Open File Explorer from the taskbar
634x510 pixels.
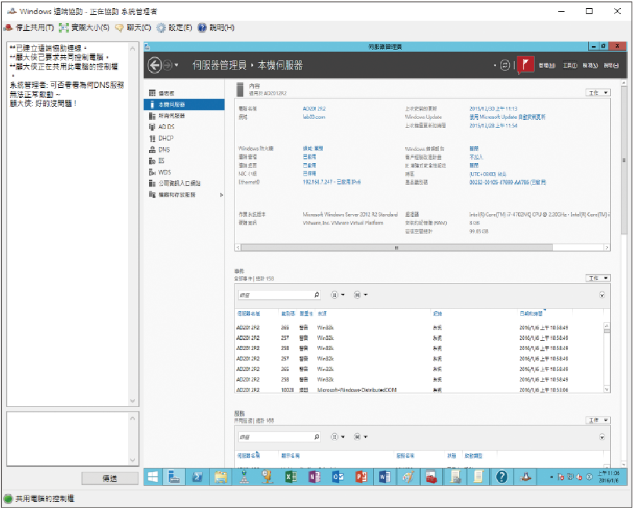[221, 477]
